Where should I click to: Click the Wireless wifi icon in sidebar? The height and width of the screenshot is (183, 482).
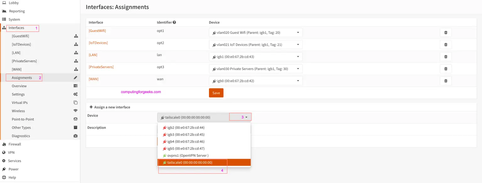75,111
